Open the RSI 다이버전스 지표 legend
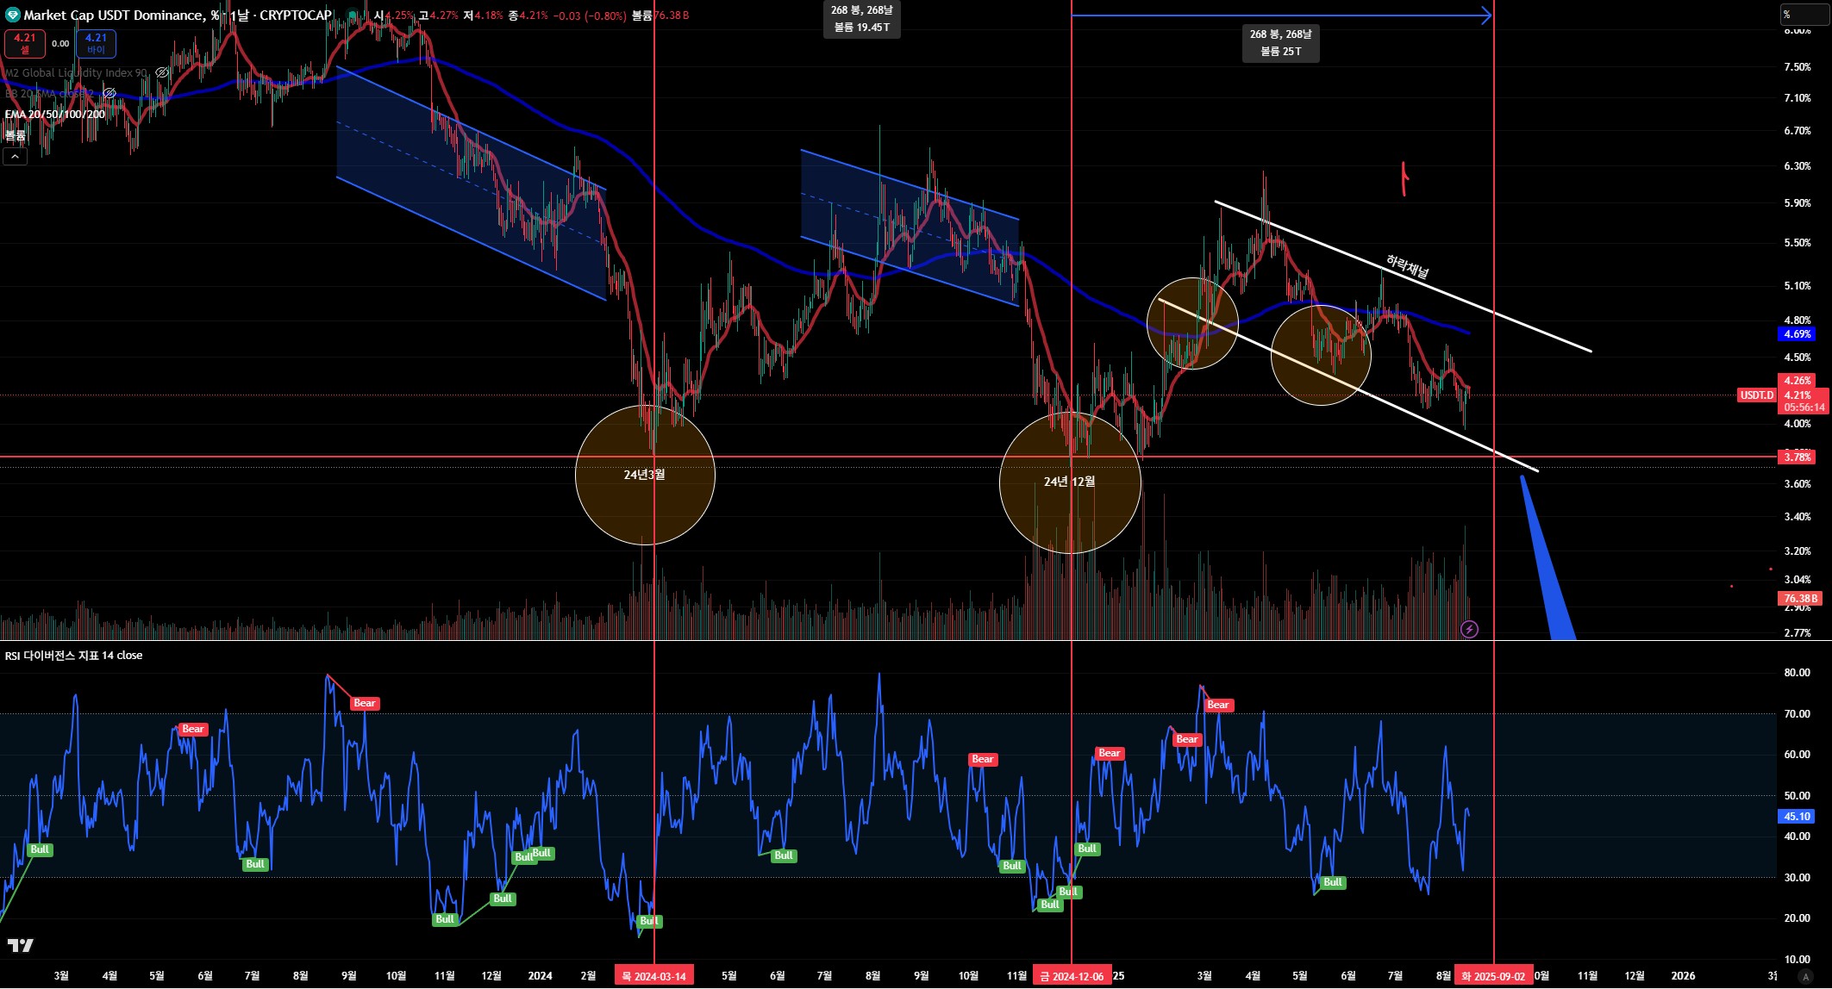Screen dimensions: 1832x989 (73, 656)
